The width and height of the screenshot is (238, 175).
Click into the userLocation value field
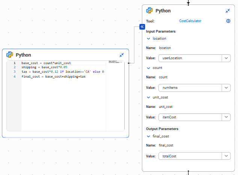point(190,58)
